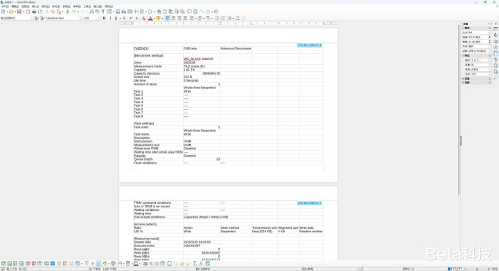The width and height of the screenshot is (499, 271).
Task: Open the last menu bar item (Help)
Action: click(109, 6)
